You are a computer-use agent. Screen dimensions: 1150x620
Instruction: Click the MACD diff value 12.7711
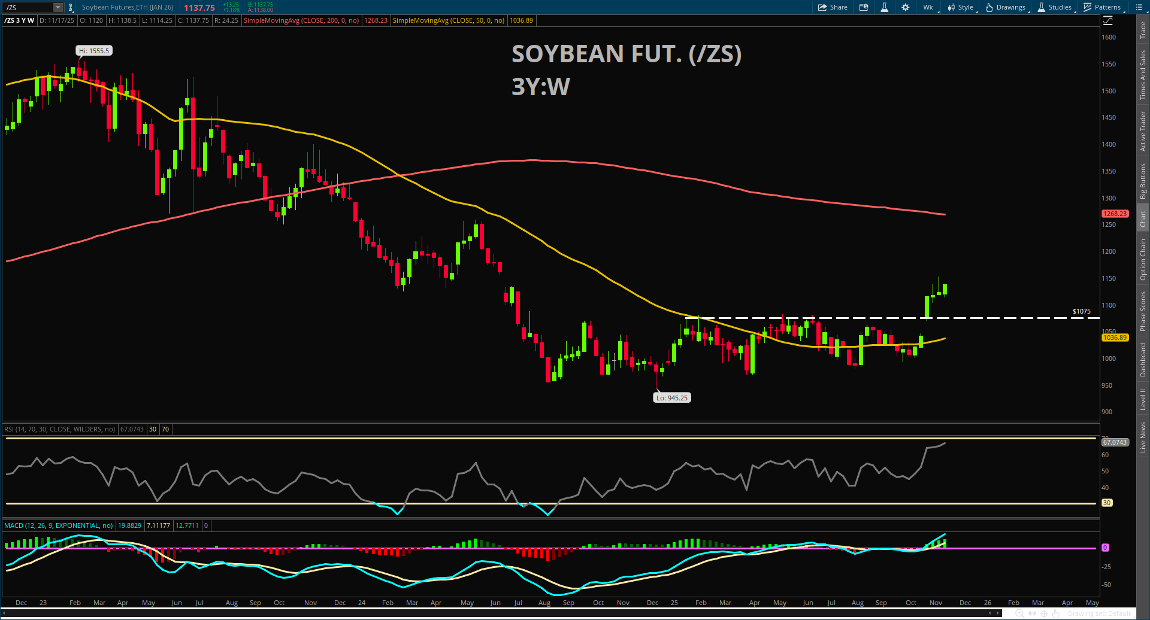(187, 525)
